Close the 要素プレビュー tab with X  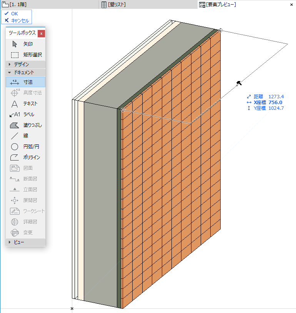click(291, 5)
